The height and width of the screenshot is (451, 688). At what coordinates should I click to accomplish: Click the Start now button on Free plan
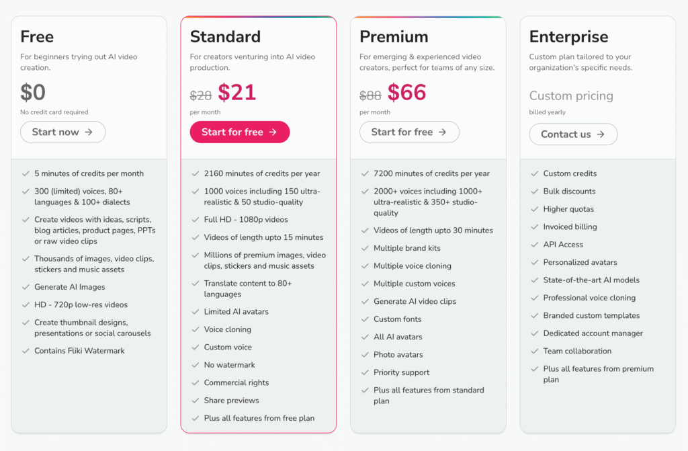[x=62, y=132]
